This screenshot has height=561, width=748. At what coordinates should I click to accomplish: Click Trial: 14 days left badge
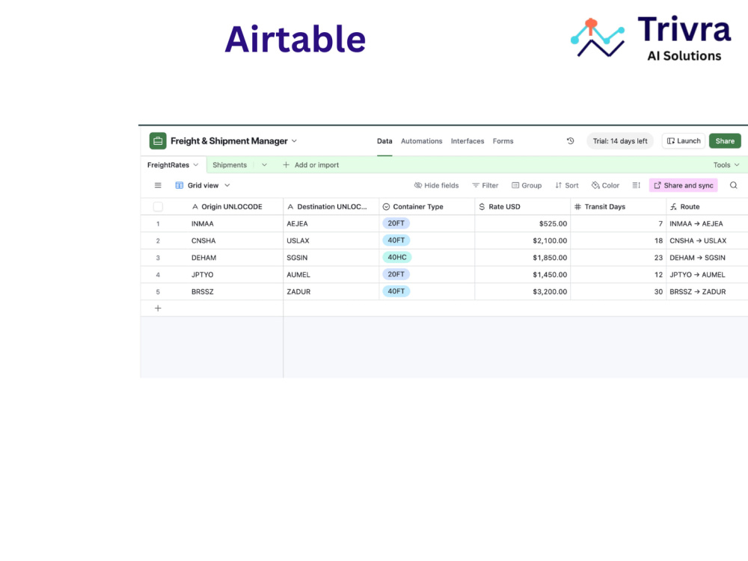(x=619, y=141)
